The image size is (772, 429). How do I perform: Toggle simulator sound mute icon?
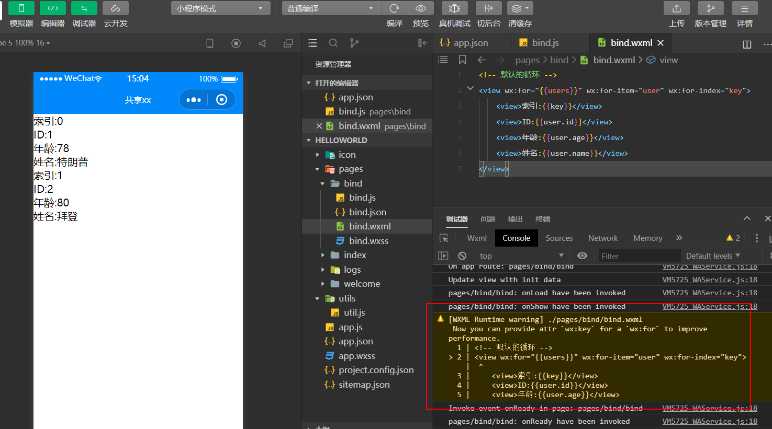tap(262, 43)
